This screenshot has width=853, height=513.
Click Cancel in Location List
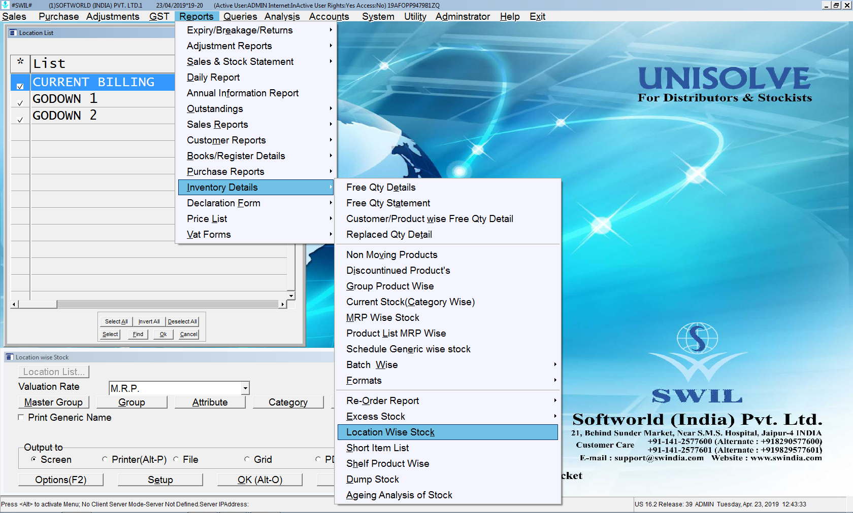click(x=189, y=334)
